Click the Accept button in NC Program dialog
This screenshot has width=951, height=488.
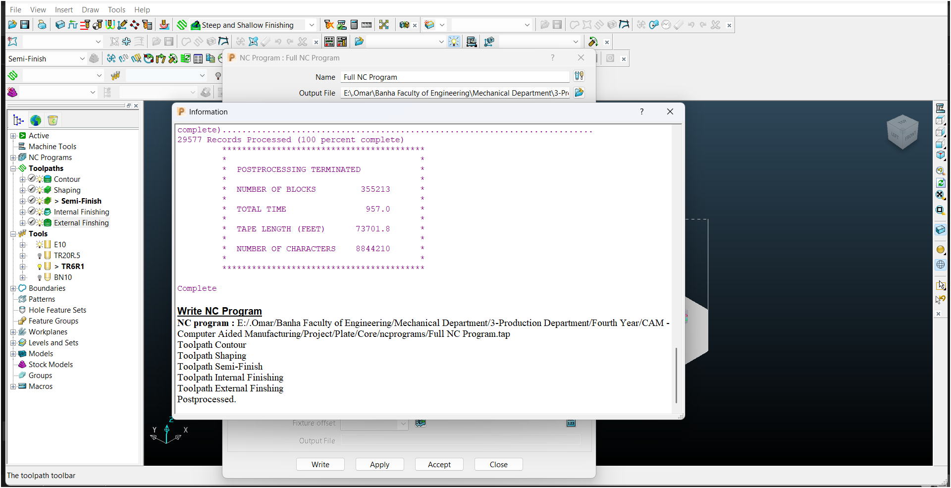click(x=439, y=464)
